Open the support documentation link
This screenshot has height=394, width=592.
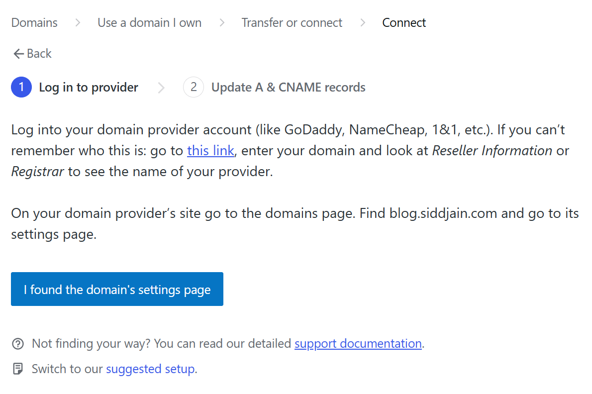click(x=358, y=344)
